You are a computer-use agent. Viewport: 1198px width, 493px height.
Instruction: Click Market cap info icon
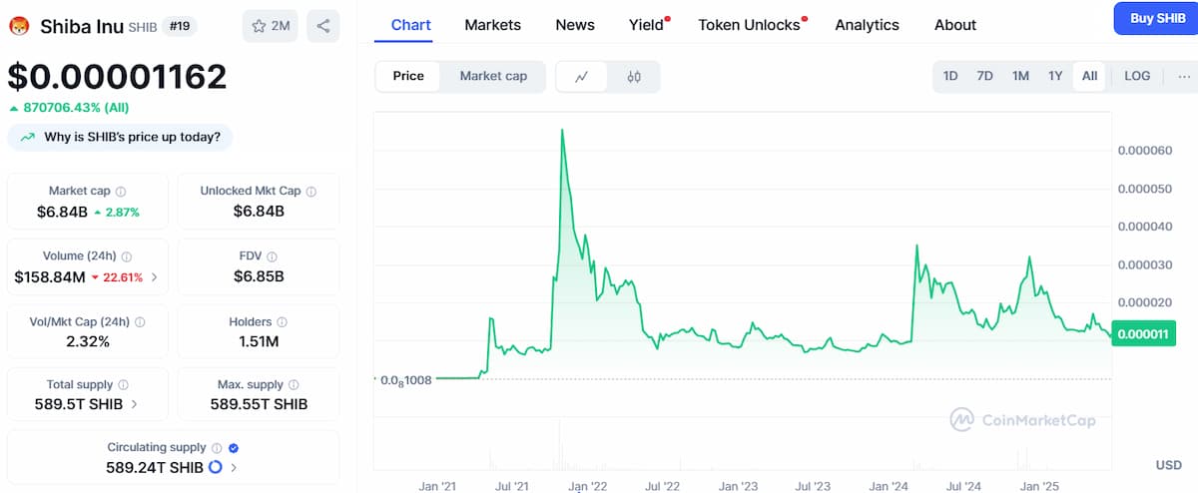121,192
